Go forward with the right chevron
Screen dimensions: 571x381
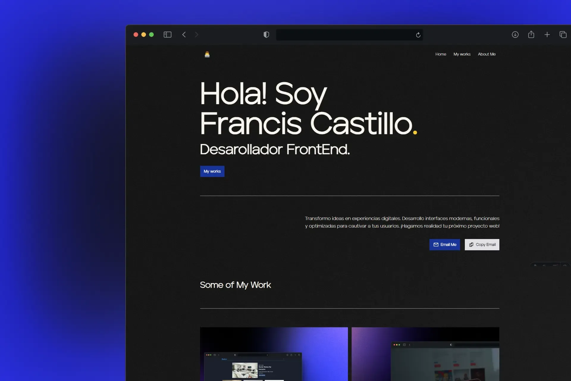tap(196, 35)
